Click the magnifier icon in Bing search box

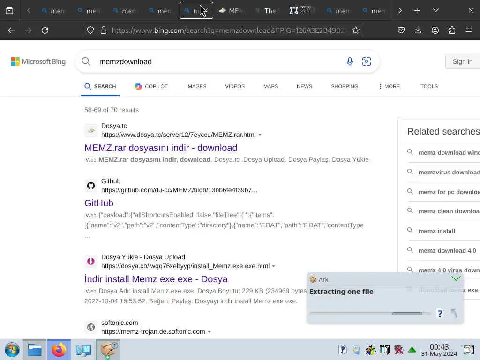[x=86, y=61]
